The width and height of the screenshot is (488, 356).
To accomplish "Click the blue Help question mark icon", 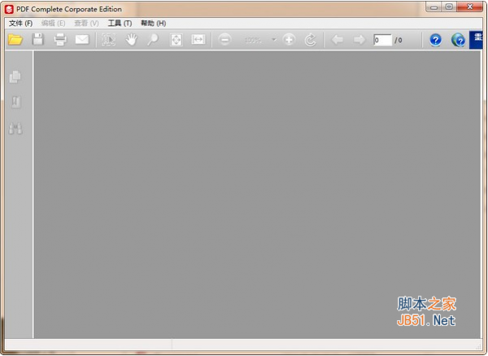I will (x=436, y=40).
